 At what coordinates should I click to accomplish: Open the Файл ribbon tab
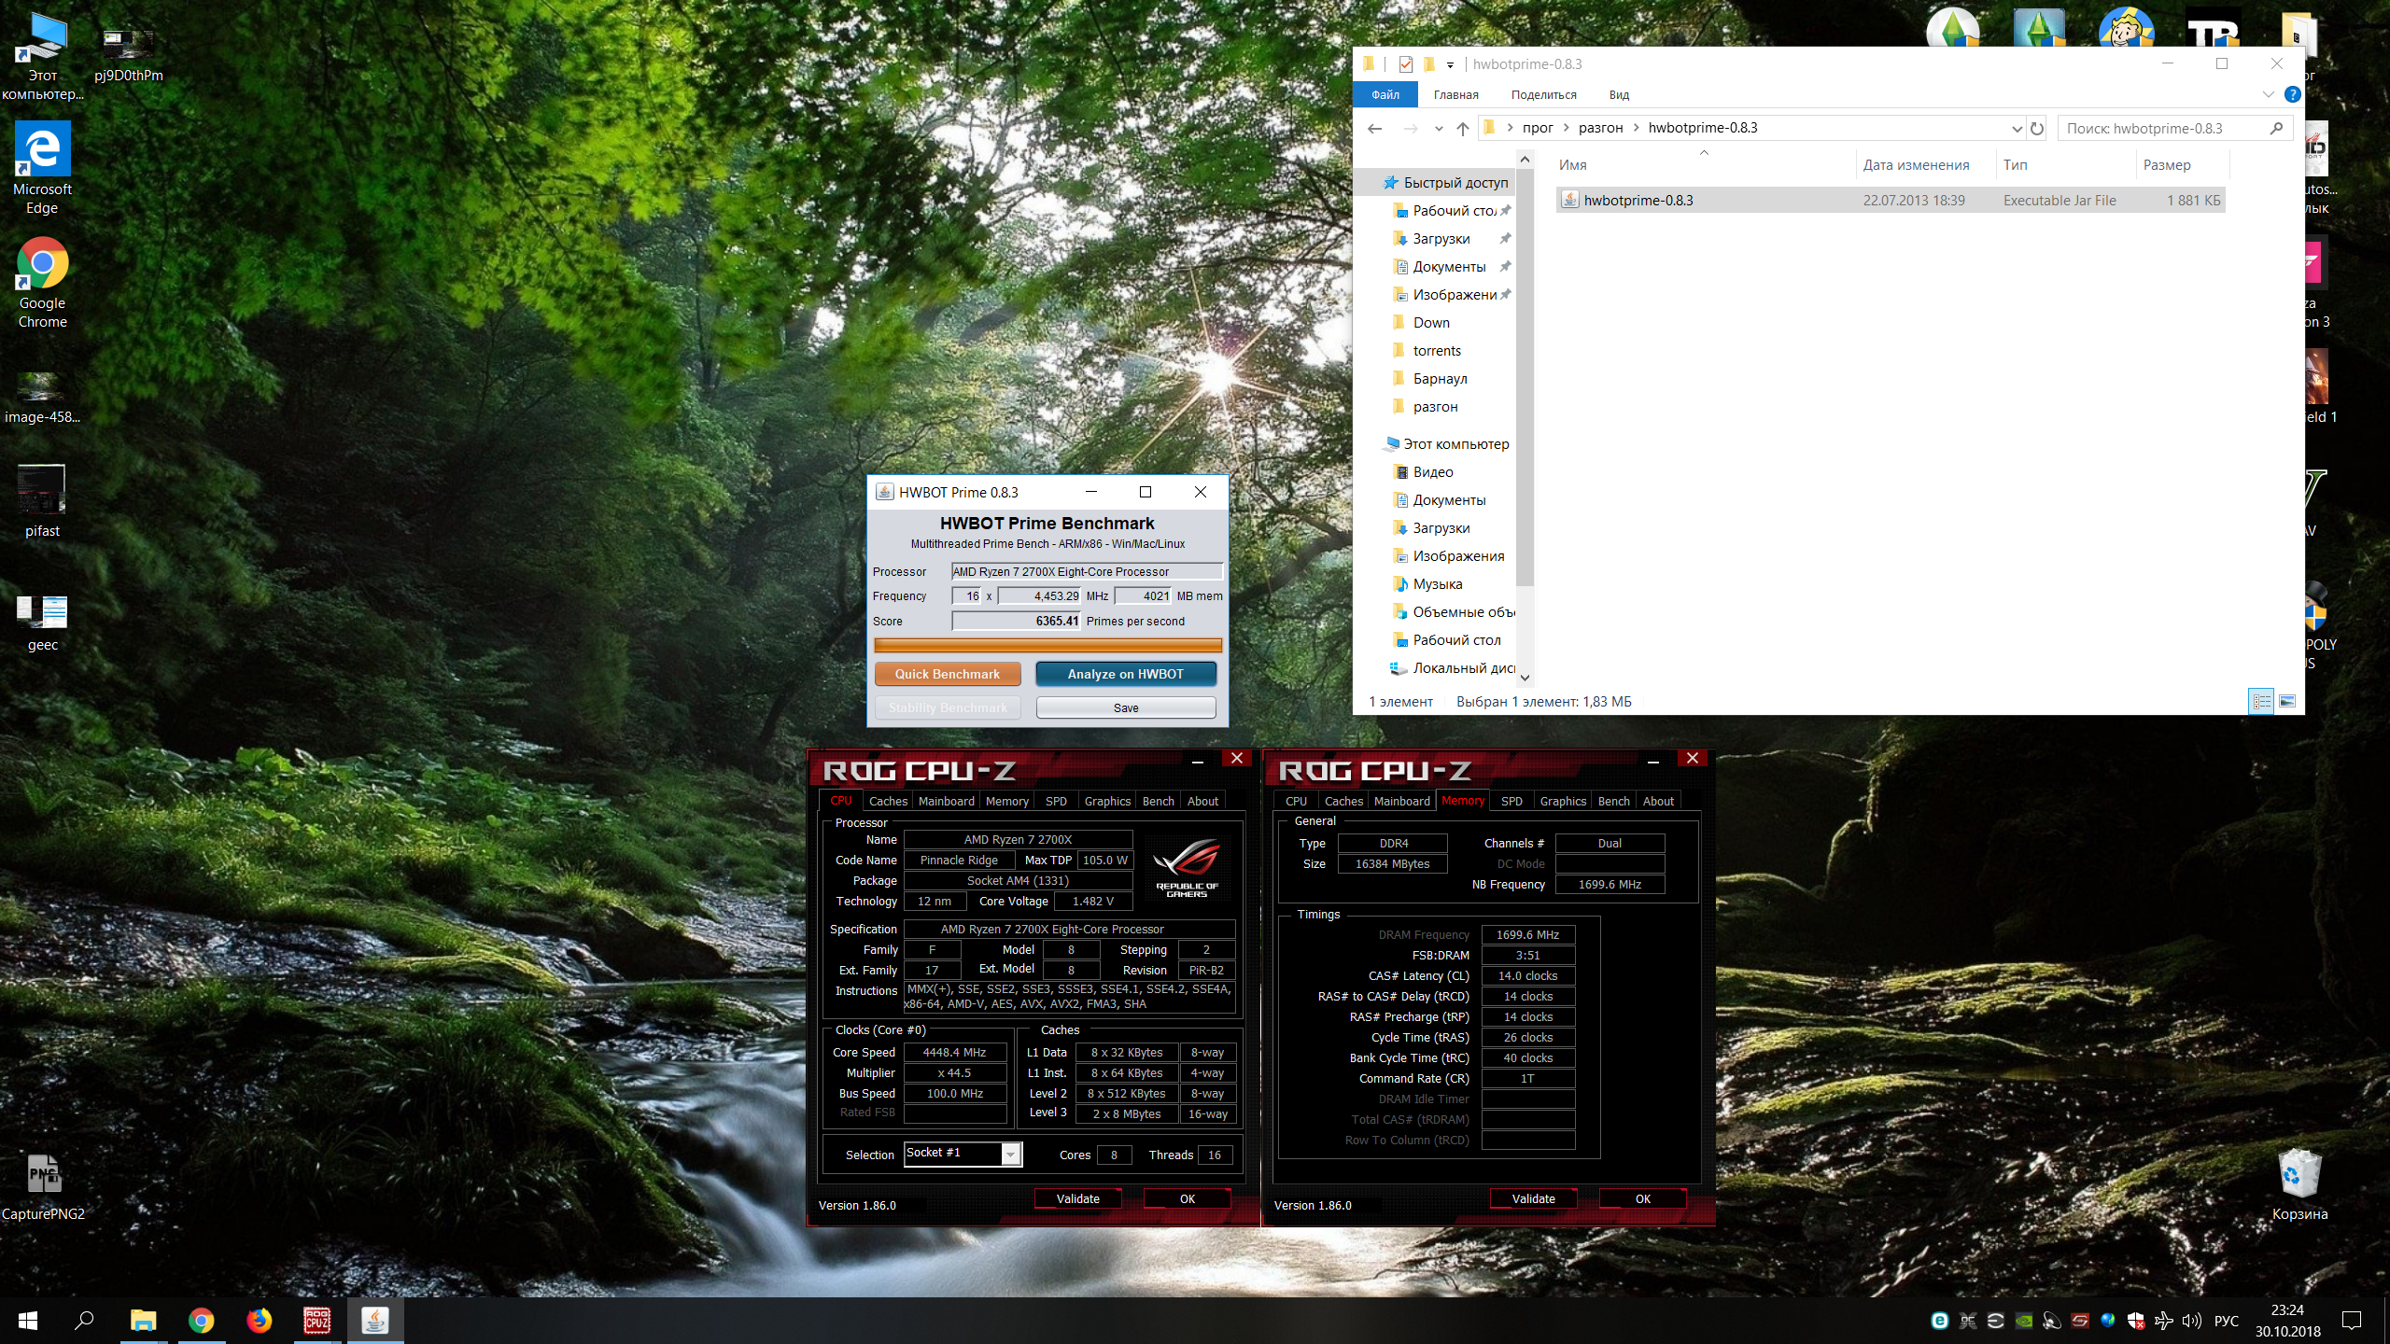point(1385,94)
